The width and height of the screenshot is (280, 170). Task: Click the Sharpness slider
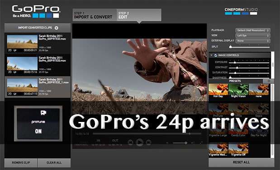(x=249, y=78)
